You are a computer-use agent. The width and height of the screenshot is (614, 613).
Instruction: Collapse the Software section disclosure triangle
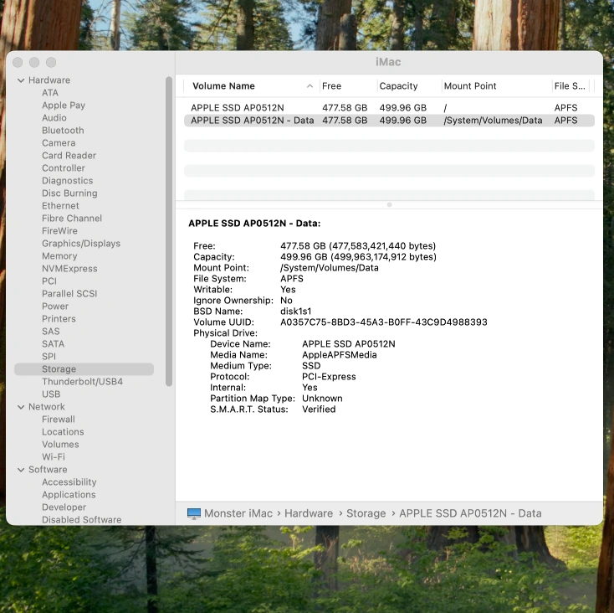tap(20, 470)
